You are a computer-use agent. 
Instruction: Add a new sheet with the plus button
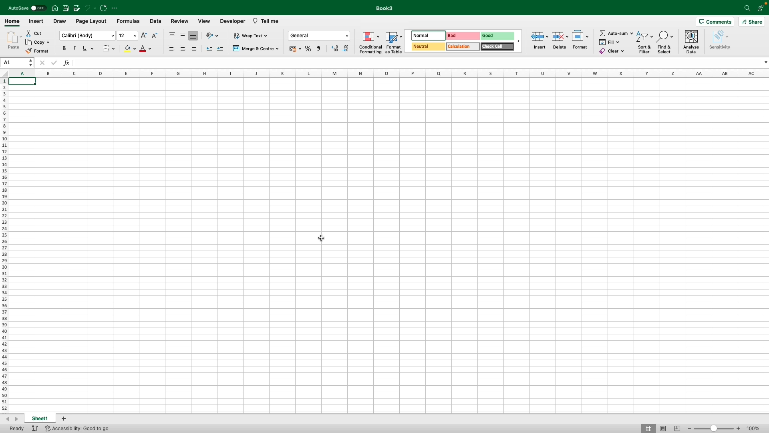[63, 418]
